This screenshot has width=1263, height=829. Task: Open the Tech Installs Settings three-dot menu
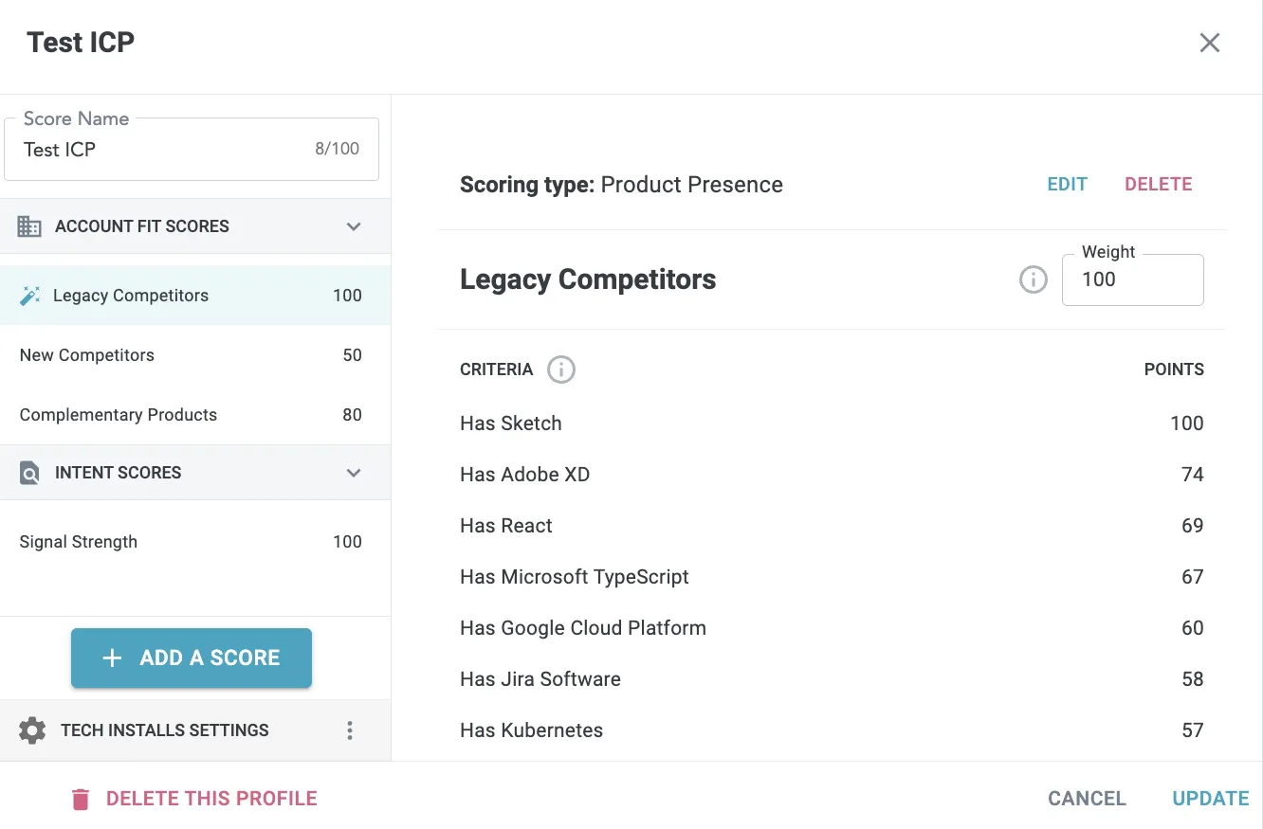(350, 730)
